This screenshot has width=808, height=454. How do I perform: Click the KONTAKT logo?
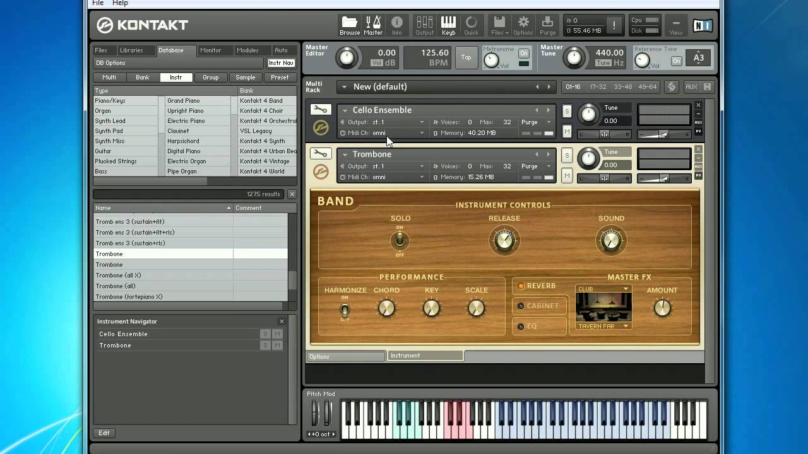(x=143, y=25)
